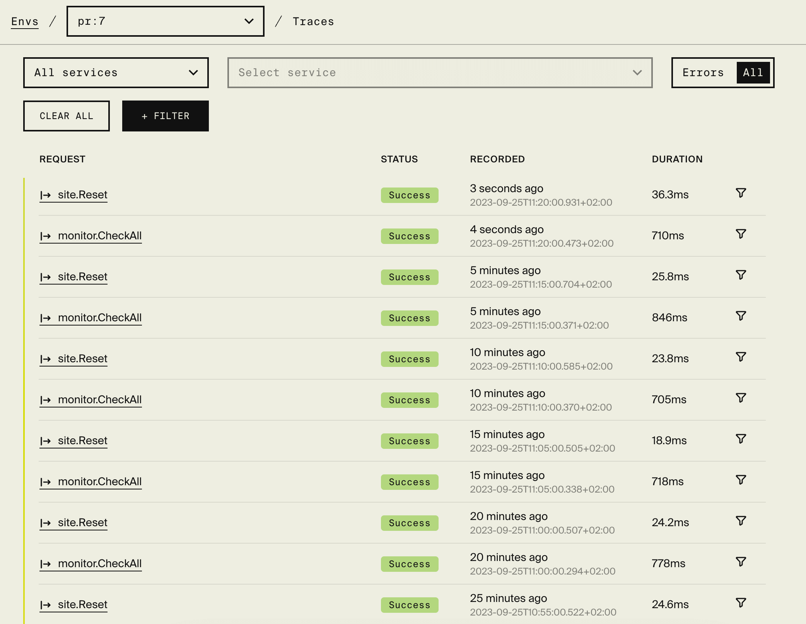Add a filter with + FILTER button
This screenshot has width=806, height=624.
pos(166,116)
